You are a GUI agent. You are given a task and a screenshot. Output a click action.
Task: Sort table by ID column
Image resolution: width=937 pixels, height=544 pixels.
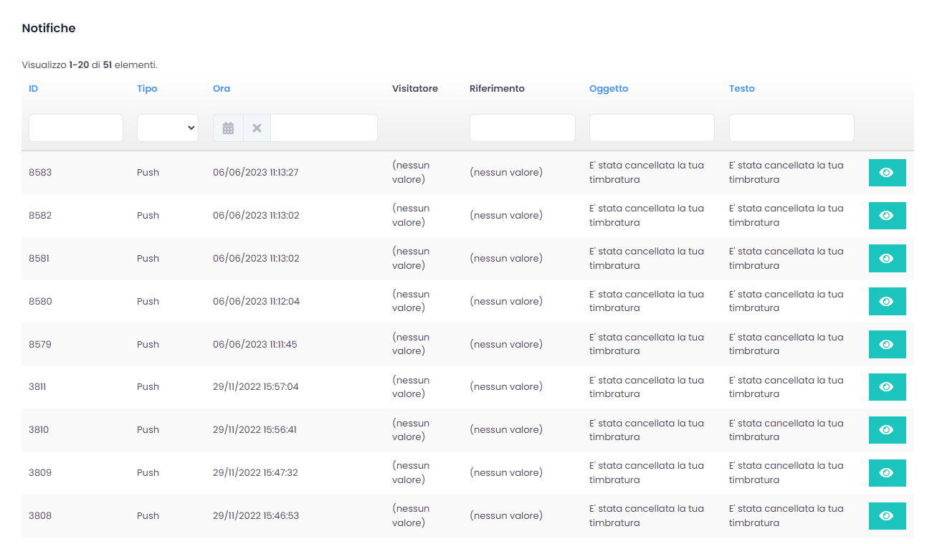[33, 89]
